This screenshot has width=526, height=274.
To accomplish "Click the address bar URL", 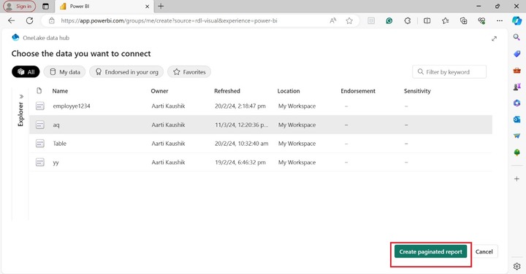I will 169,20.
